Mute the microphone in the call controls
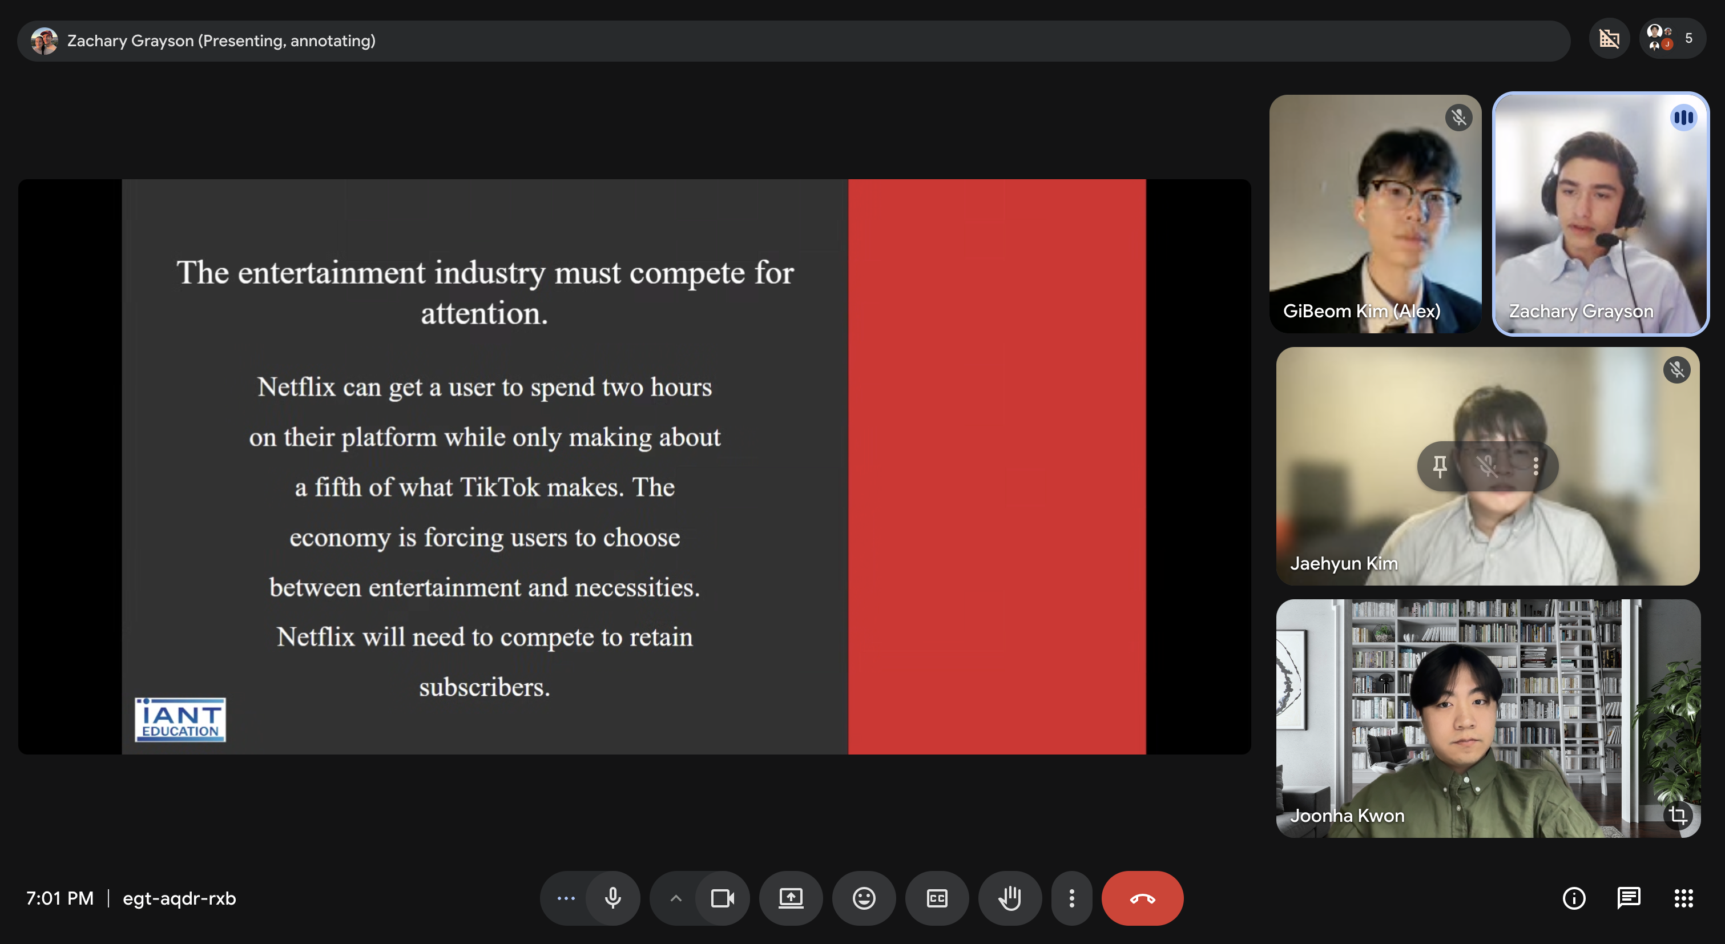 click(612, 898)
